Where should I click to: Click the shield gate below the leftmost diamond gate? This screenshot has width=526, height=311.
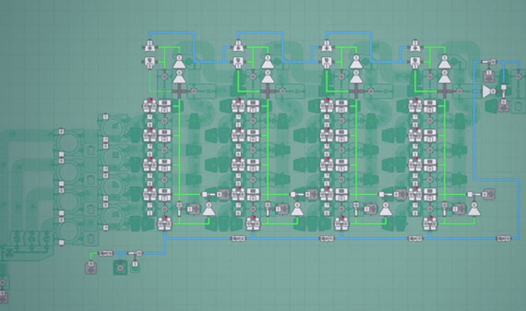click(x=150, y=63)
